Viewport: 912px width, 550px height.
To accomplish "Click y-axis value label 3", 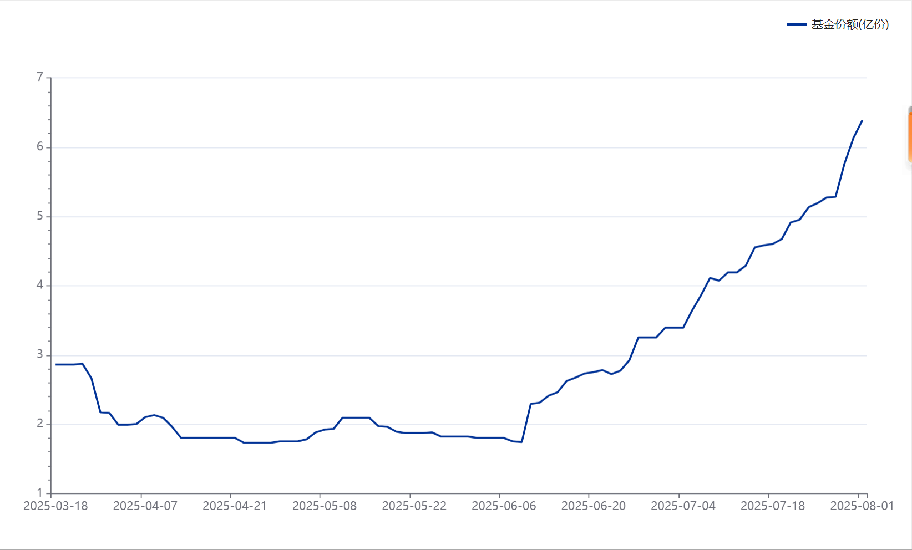I will point(40,354).
